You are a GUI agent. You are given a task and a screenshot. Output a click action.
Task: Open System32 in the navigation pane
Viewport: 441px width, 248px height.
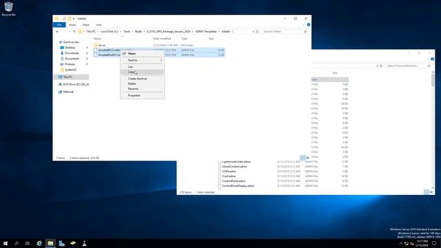(x=70, y=70)
